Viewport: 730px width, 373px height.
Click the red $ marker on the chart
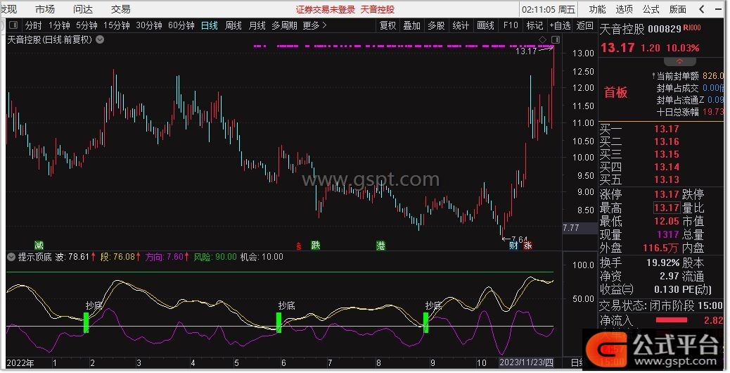pos(299,246)
